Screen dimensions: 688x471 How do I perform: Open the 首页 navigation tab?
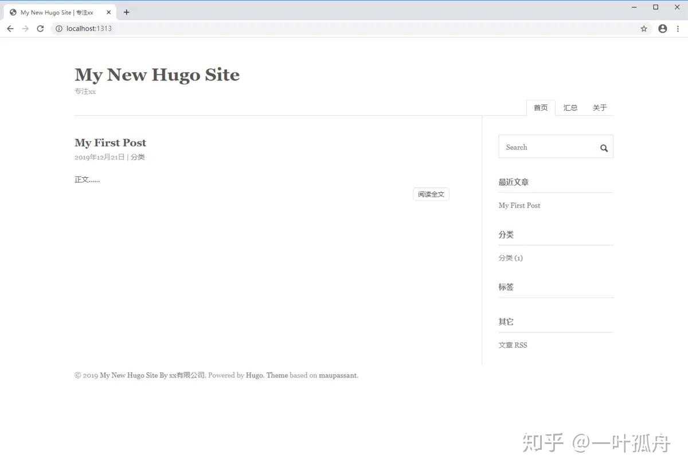point(541,108)
